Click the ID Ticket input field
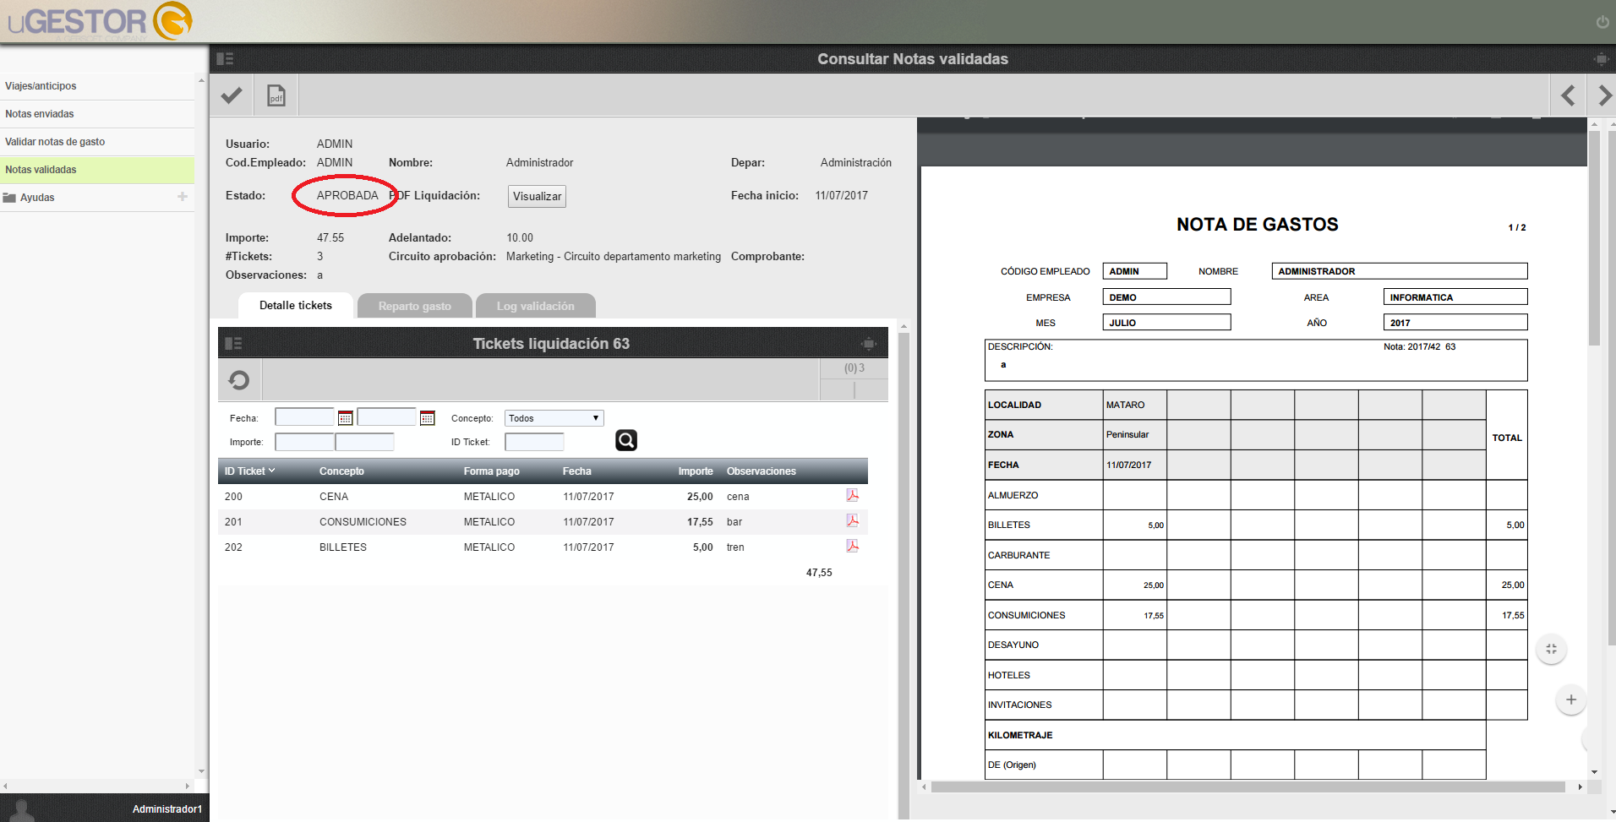Screen dimensions: 1616x822 (x=534, y=442)
